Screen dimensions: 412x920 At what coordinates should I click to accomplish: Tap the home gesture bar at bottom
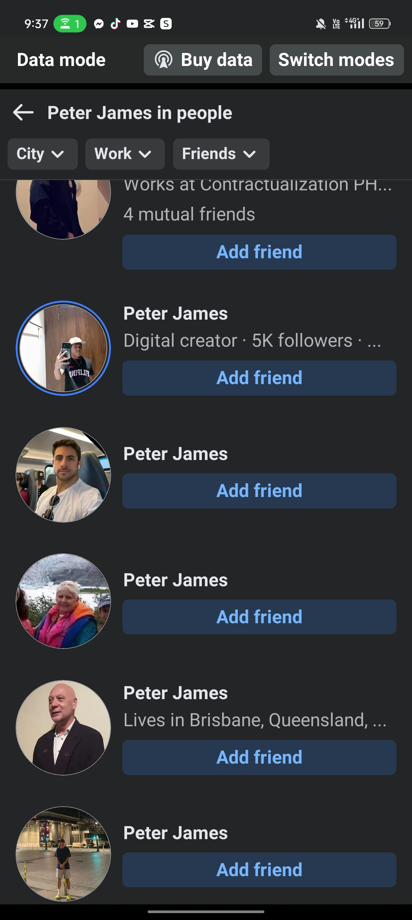point(206,912)
